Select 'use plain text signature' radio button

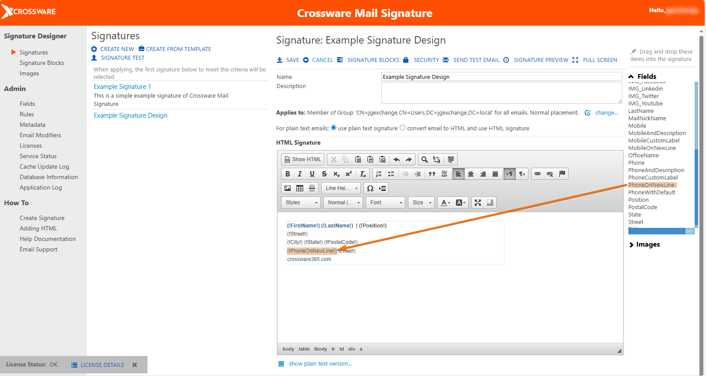point(334,128)
